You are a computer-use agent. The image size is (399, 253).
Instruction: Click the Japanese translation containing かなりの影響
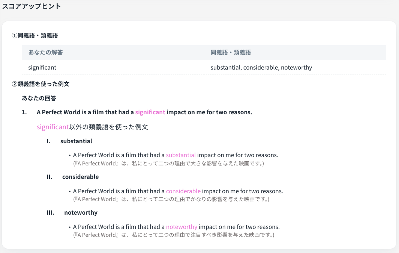[x=171, y=199]
